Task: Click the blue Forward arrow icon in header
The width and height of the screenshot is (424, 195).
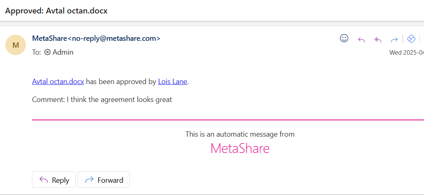Action: coord(394,39)
